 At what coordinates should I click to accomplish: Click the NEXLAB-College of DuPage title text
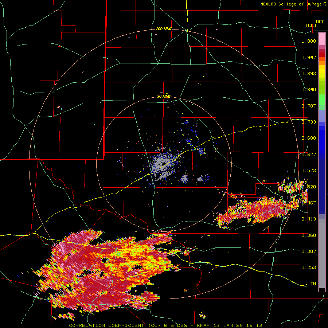(292, 4)
